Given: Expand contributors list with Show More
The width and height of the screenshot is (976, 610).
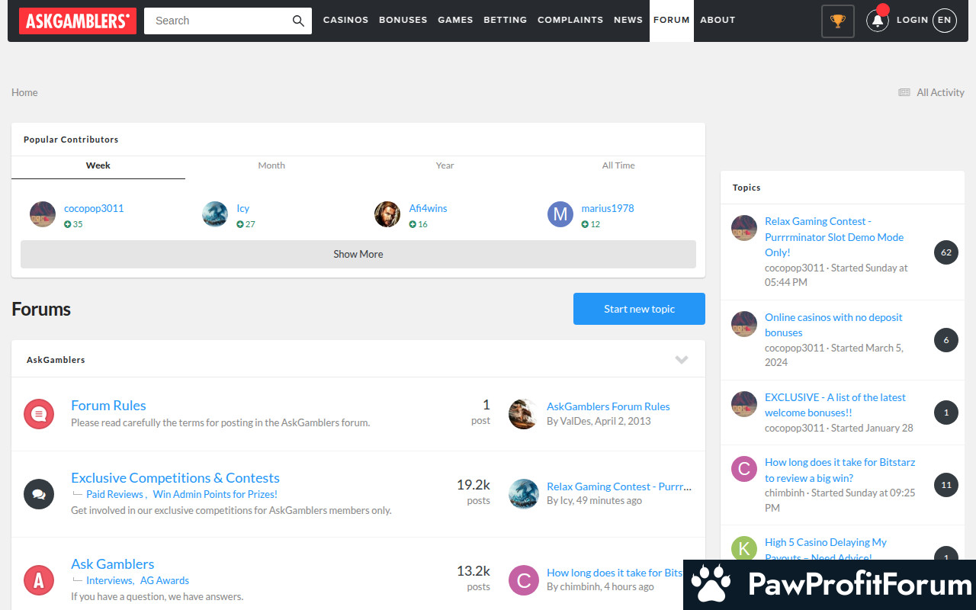Looking at the screenshot, I should point(358,254).
